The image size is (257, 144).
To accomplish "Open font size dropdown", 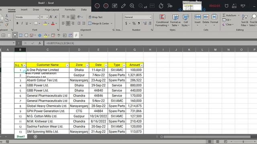I will (x=47, y=17).
